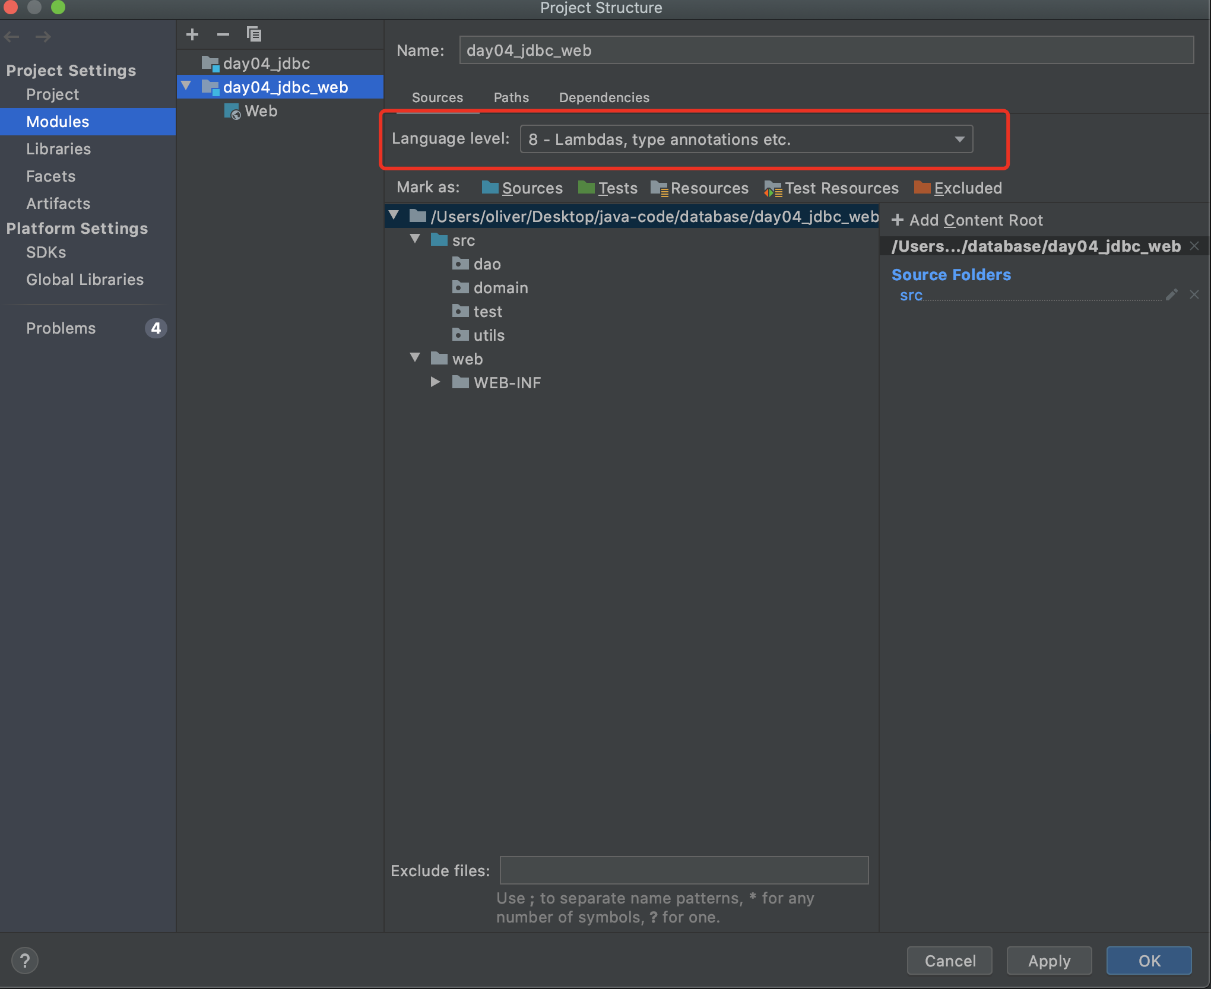The height and width of the screenshot is (989, 1211).
Task: Click the remove module minus icon
Action: [x=223, y=34]
